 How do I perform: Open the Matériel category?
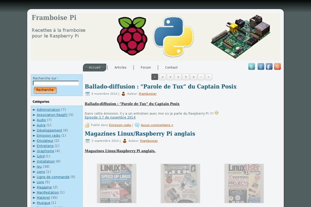point(43,198)
